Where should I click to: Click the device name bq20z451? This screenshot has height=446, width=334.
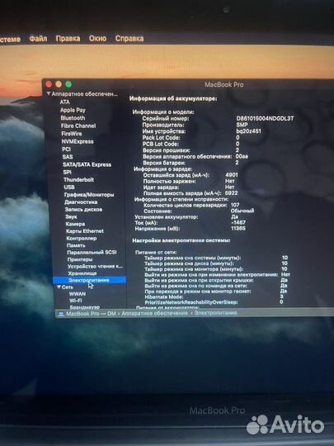pyautogui.click(x=248, y=131)
